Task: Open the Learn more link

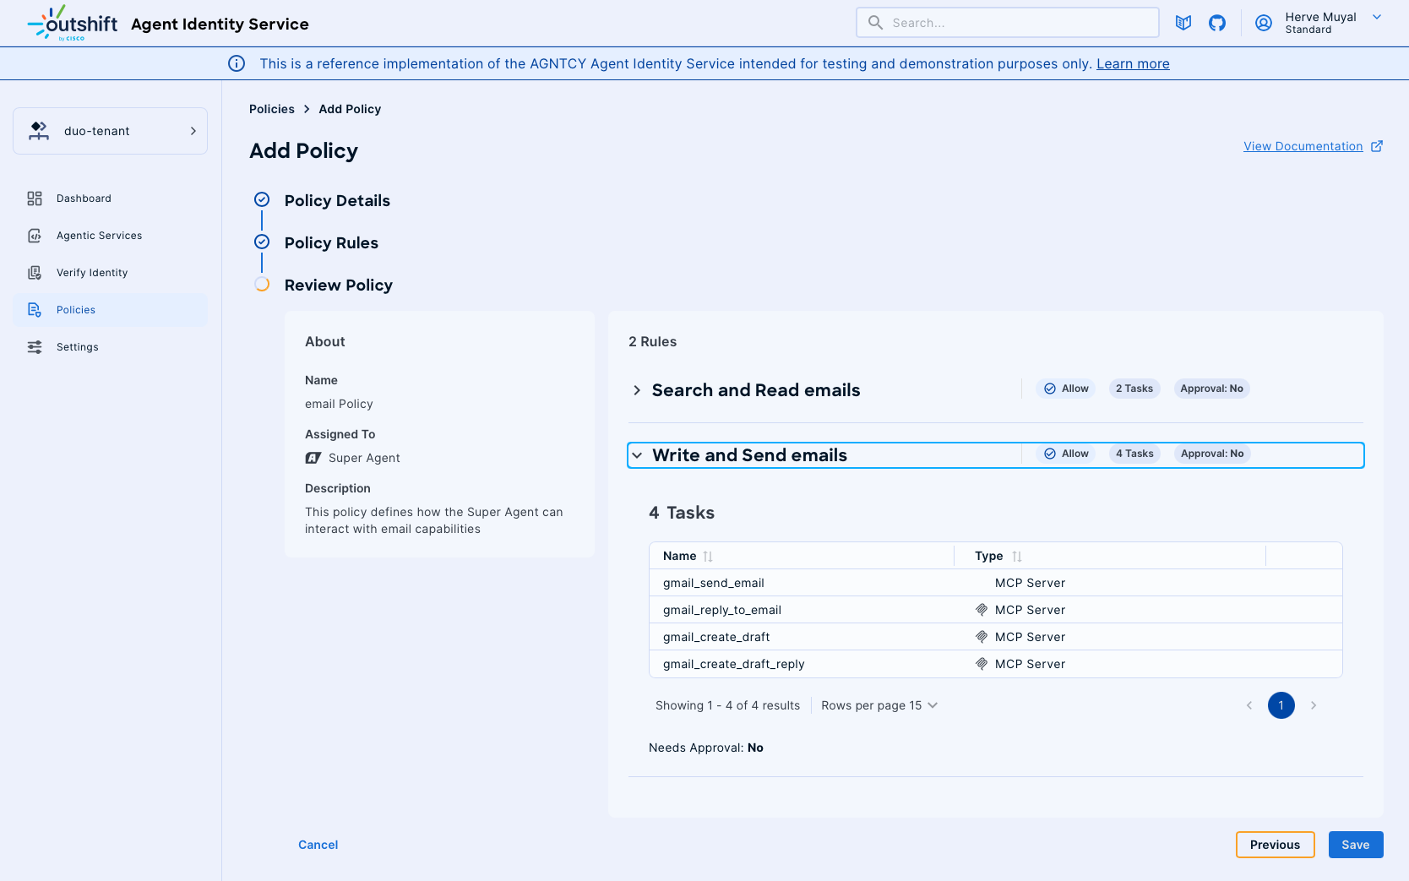Action: (1133, 63)
